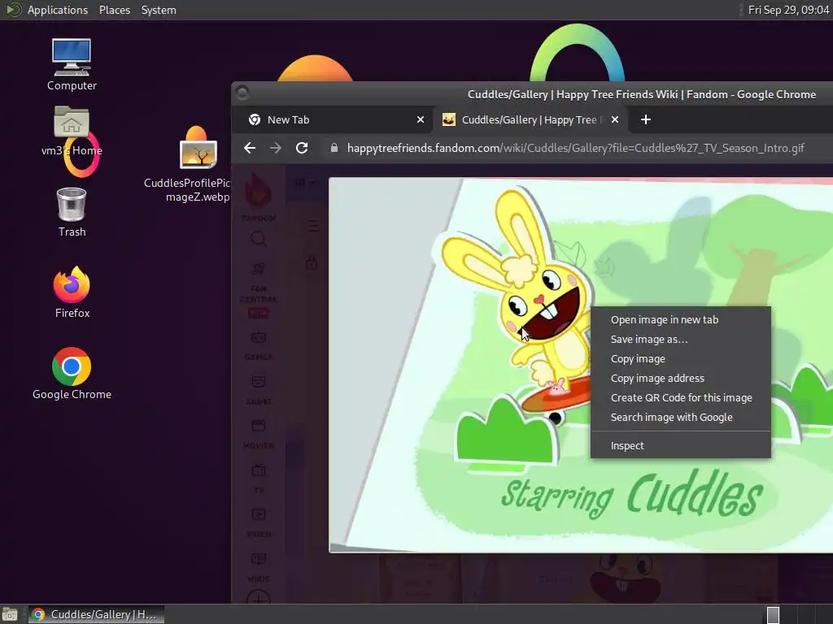833x624 pixels.
Task: Open the Places menu
Action: [x=114, y=10]
